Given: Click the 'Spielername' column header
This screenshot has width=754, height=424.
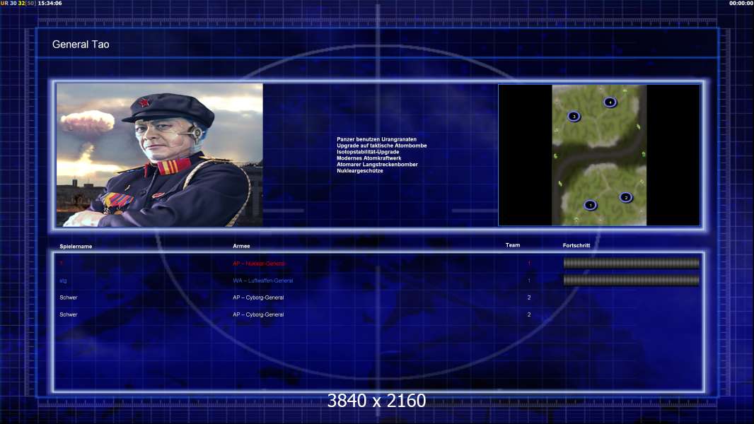Looking at the screenshot, I should pos(76,247).
